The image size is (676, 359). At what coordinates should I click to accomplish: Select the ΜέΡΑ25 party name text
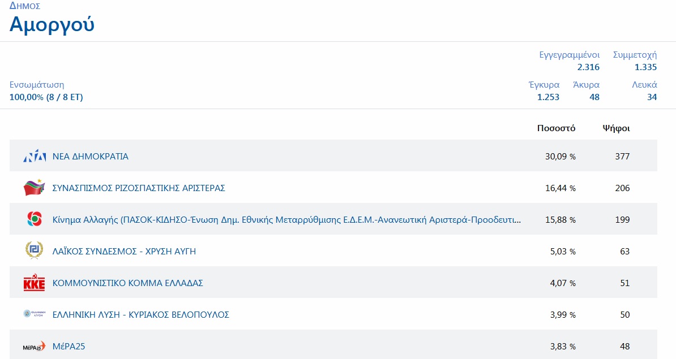pyautogui.click(x=69, y=347)
